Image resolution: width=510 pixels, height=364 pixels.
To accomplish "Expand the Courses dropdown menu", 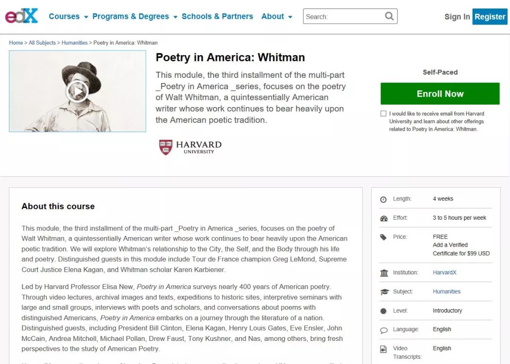I will pos(68,17).
